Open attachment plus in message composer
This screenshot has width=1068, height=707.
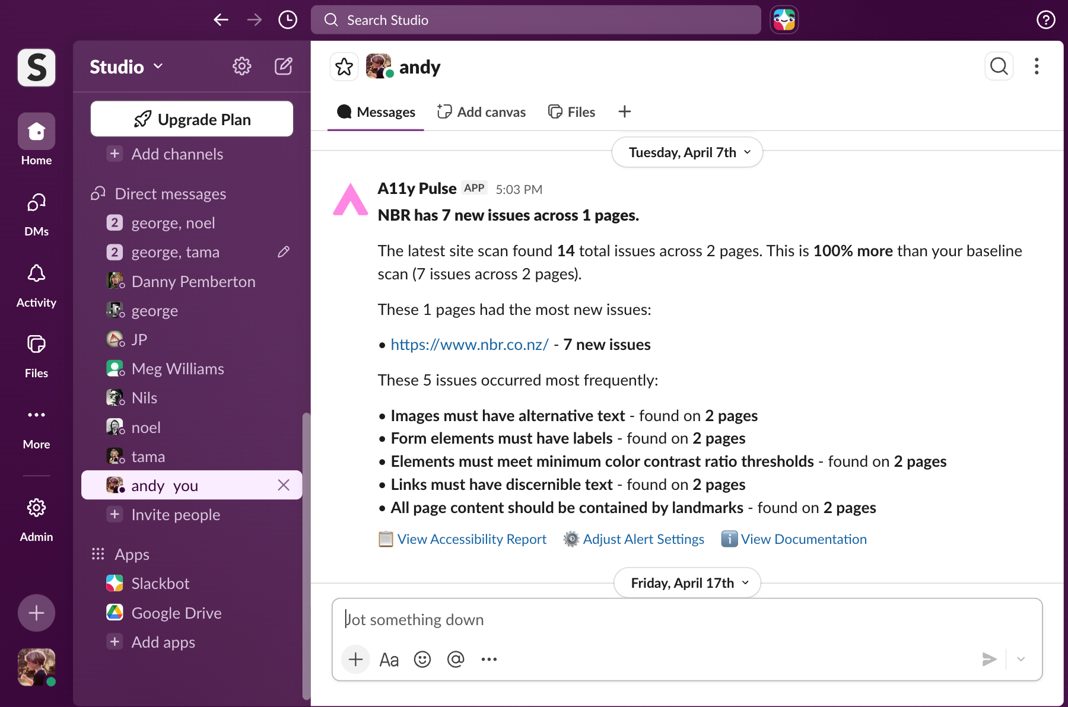coord(356,659)
